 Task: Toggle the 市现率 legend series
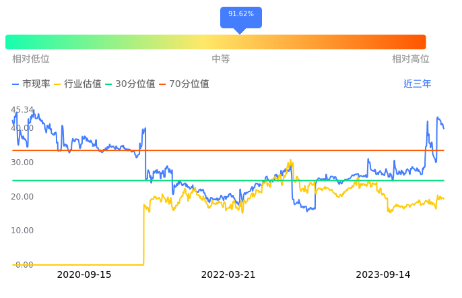(x=32, y=84)
